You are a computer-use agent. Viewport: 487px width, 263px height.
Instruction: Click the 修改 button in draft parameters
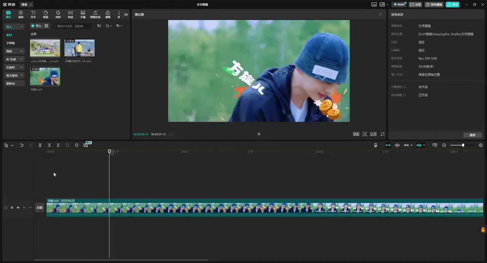(x=473, y=135)
